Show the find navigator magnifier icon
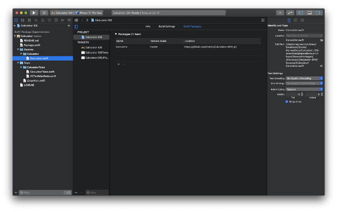 pyautogui.click(x=36, y=20)
